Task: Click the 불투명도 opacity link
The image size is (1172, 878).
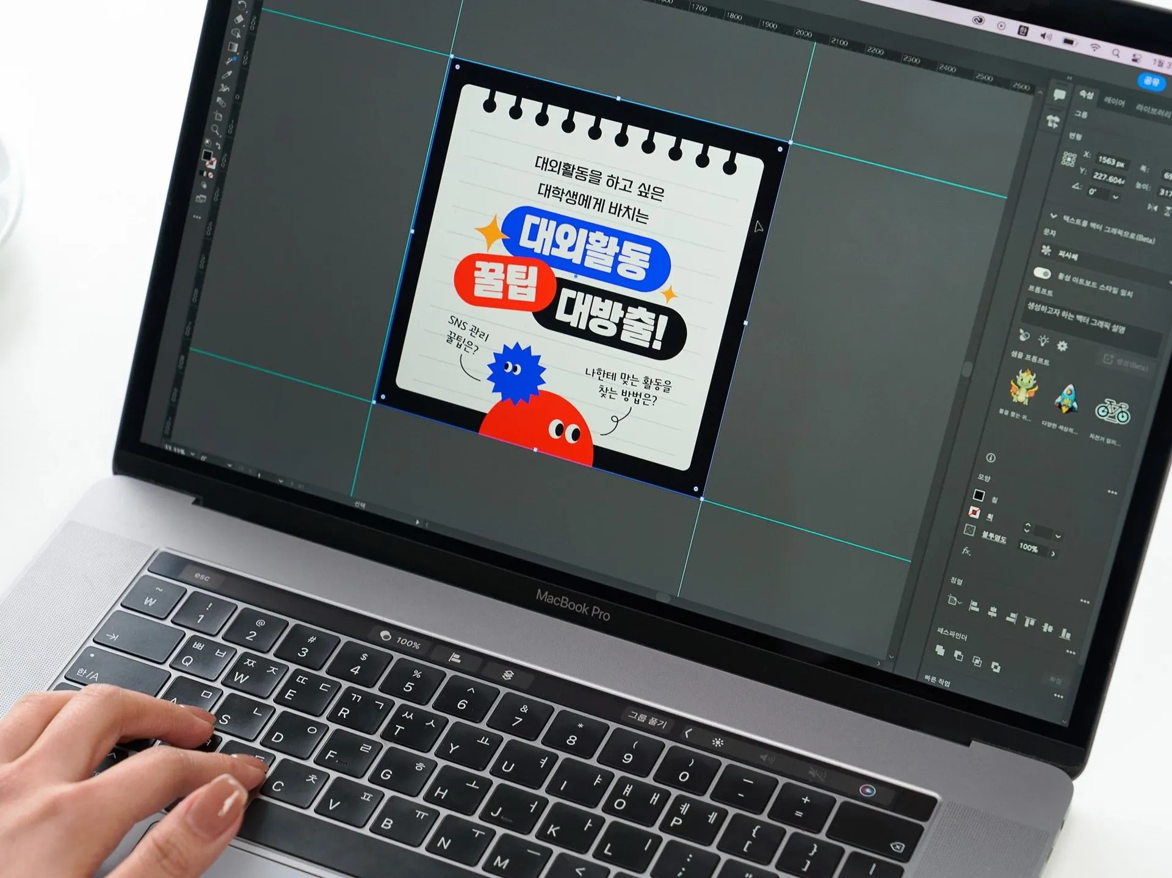Action: click(994, 538)
